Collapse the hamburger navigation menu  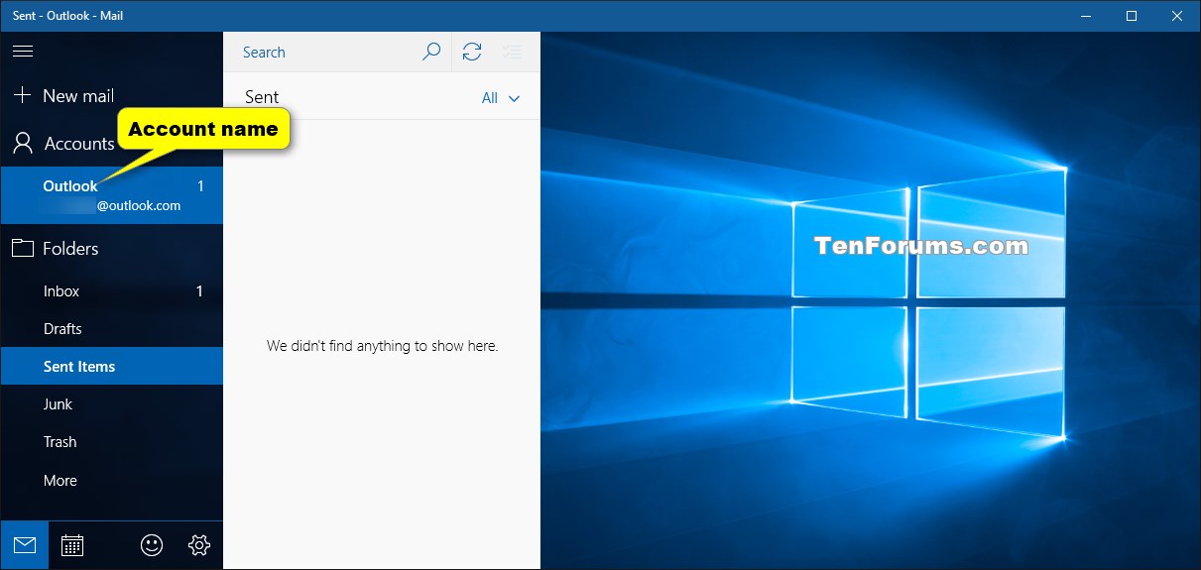(23, 52)
